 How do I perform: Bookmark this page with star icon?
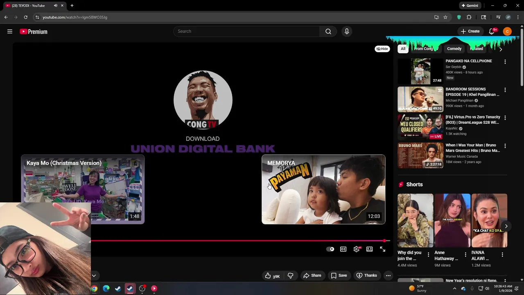(445, 17)
